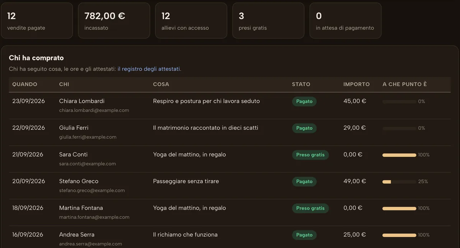Click the 'in attesa di pagamento' card

pyautogui.click(x=345, y=21)
